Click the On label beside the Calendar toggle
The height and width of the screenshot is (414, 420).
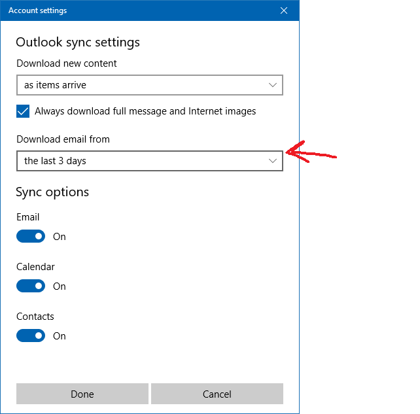coord(59,286)
